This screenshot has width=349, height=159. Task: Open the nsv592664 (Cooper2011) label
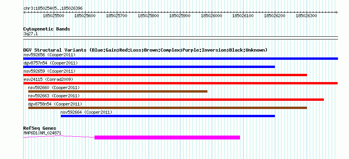tap(86, 112)
